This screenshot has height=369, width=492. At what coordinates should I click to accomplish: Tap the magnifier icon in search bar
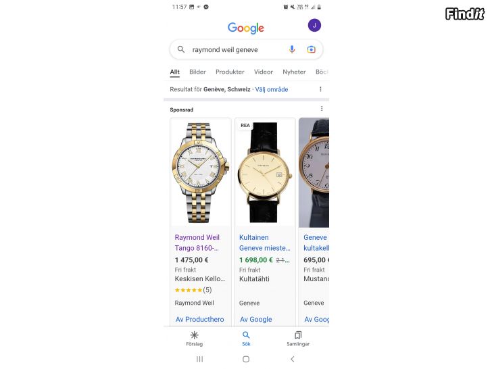(181, 49)
